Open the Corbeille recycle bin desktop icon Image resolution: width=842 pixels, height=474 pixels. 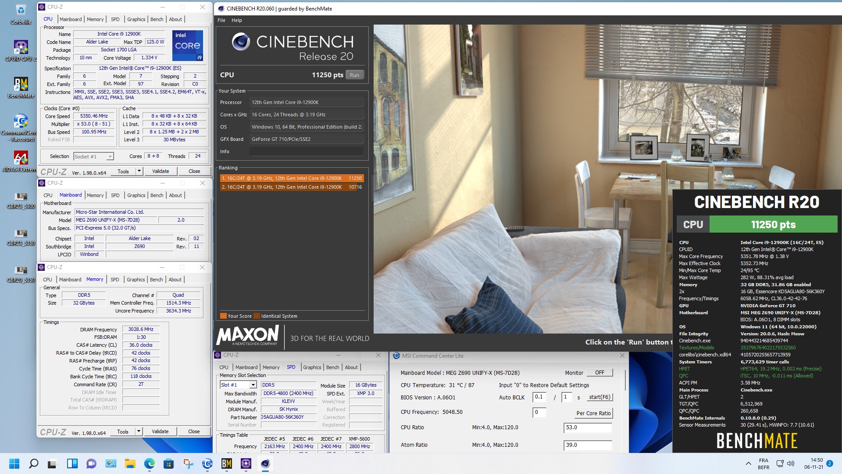pos(21,14)
